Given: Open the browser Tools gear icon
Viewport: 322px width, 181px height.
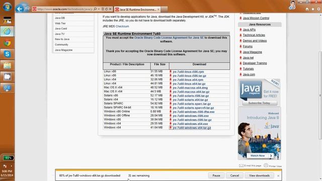Looking at the screenshot, I should click(x=318, y=9).
